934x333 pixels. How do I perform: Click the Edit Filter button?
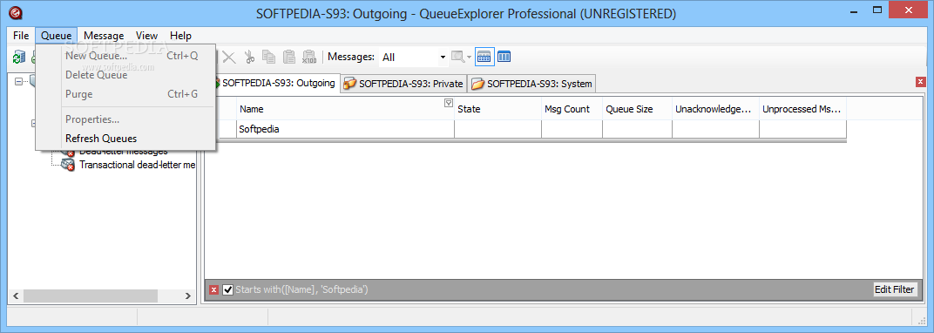(894, 289)
